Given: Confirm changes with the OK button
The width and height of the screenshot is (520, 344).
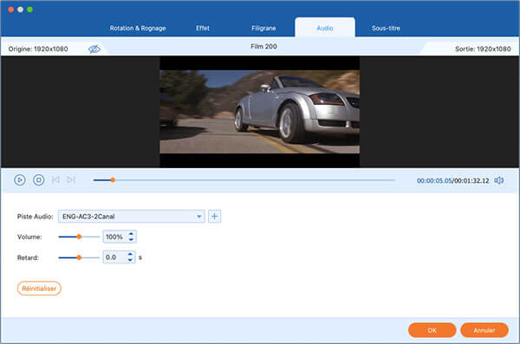Looking at the screenshot, I should tap(432, 330).
